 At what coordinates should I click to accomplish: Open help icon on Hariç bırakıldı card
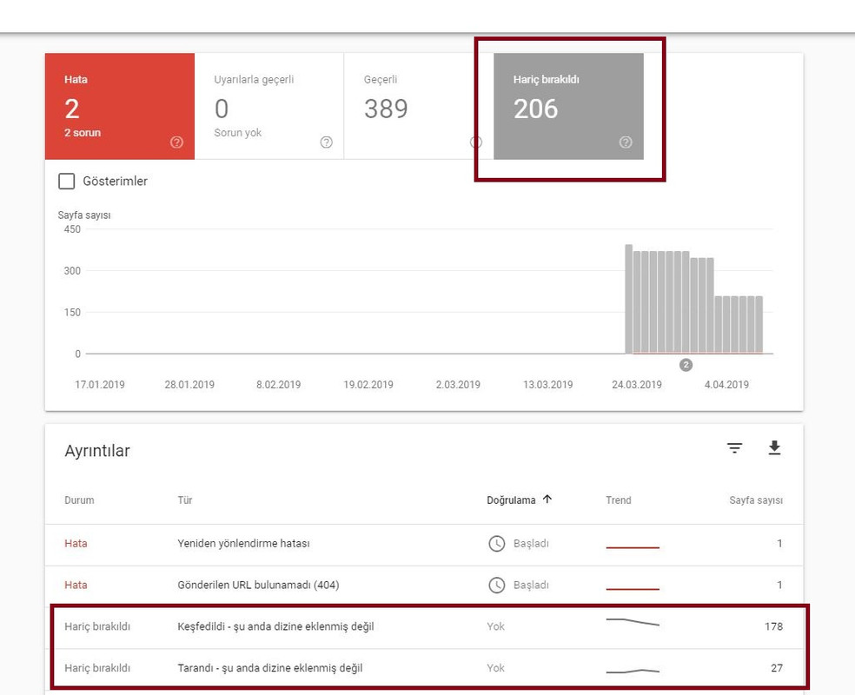626,142
